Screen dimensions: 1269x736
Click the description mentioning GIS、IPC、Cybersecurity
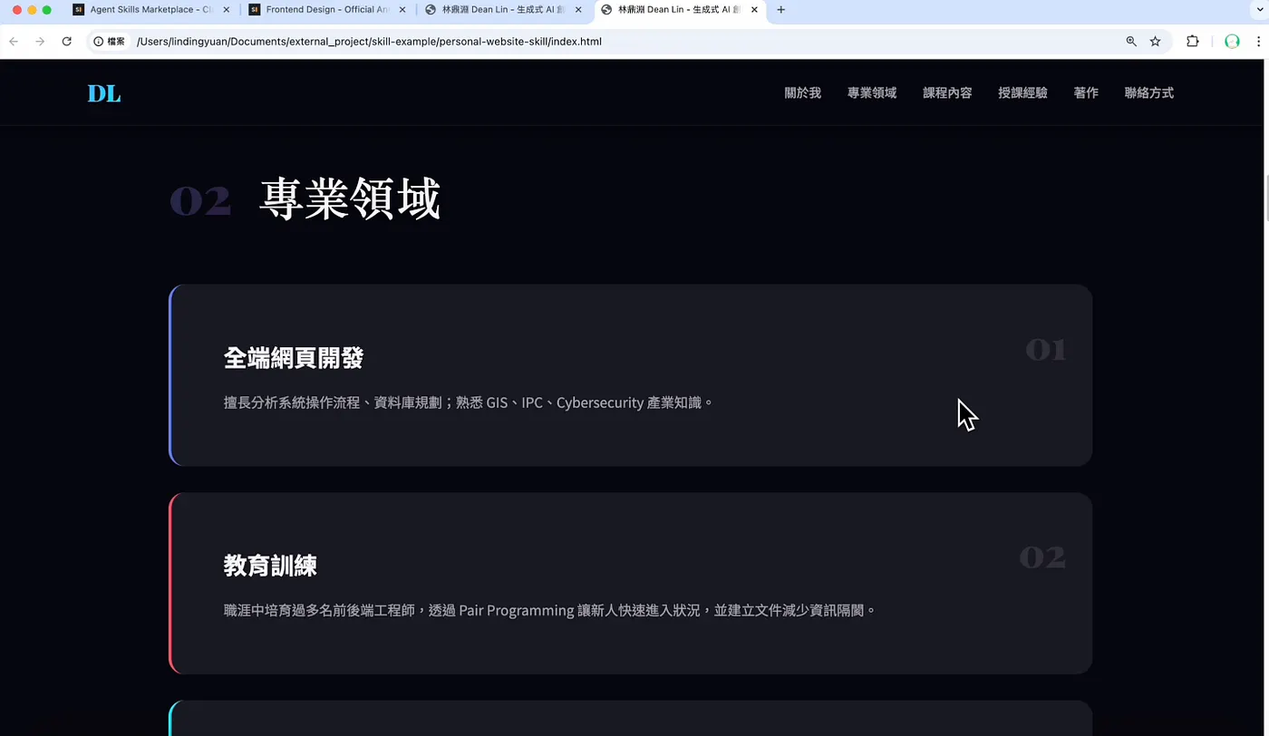pos(469,402)
